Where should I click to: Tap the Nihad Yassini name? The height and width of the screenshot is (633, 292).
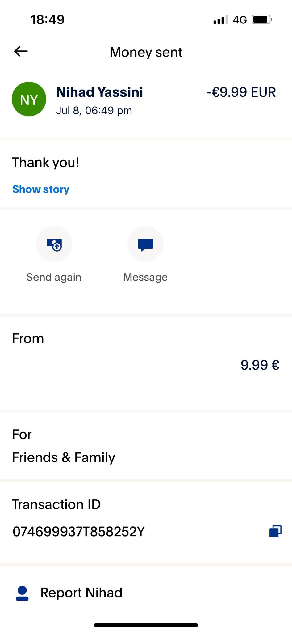click(99, 92)
